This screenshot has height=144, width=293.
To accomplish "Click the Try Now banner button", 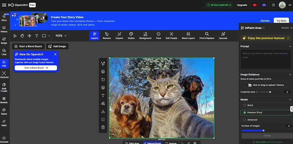I will pyautogui.click(x=281, y=21).
